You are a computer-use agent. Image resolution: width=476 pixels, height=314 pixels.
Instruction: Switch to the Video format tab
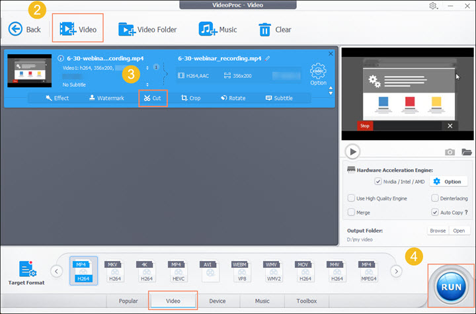tap(173, 301)
